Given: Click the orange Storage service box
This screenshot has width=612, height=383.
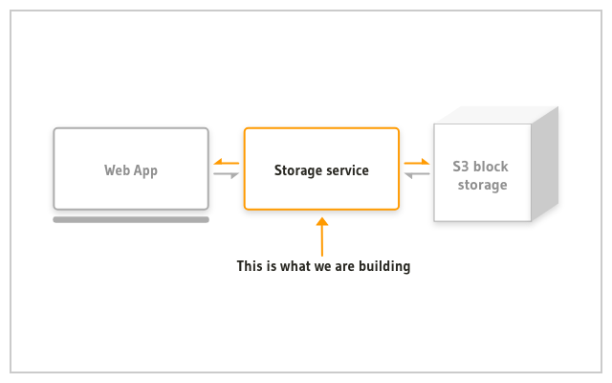Looking at the screenshot, I should pyautogui.click(x=321, y=169).
